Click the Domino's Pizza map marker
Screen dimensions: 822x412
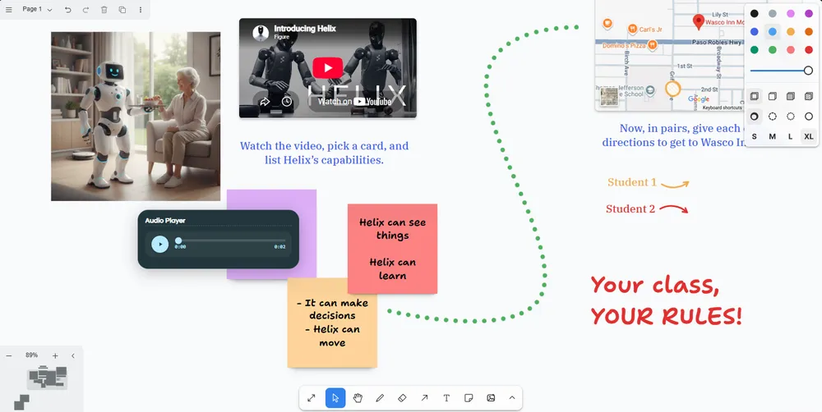[653, 45]
